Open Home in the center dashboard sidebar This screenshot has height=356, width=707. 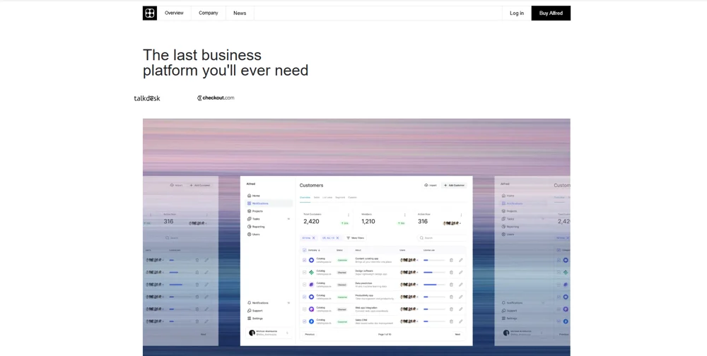coord(253,196)
